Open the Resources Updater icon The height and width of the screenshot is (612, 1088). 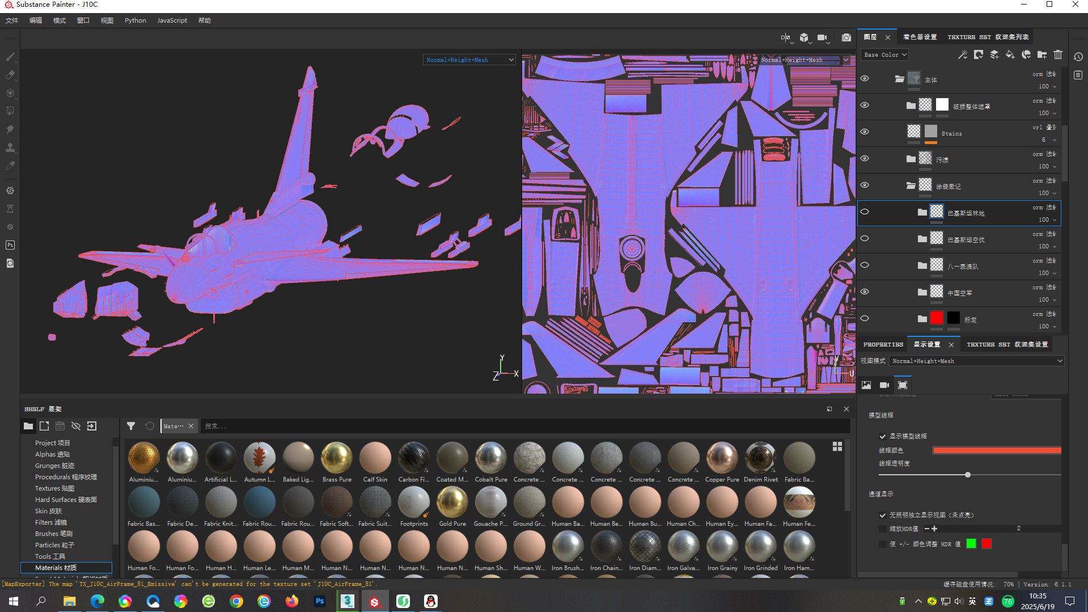(x=10, y=263)
